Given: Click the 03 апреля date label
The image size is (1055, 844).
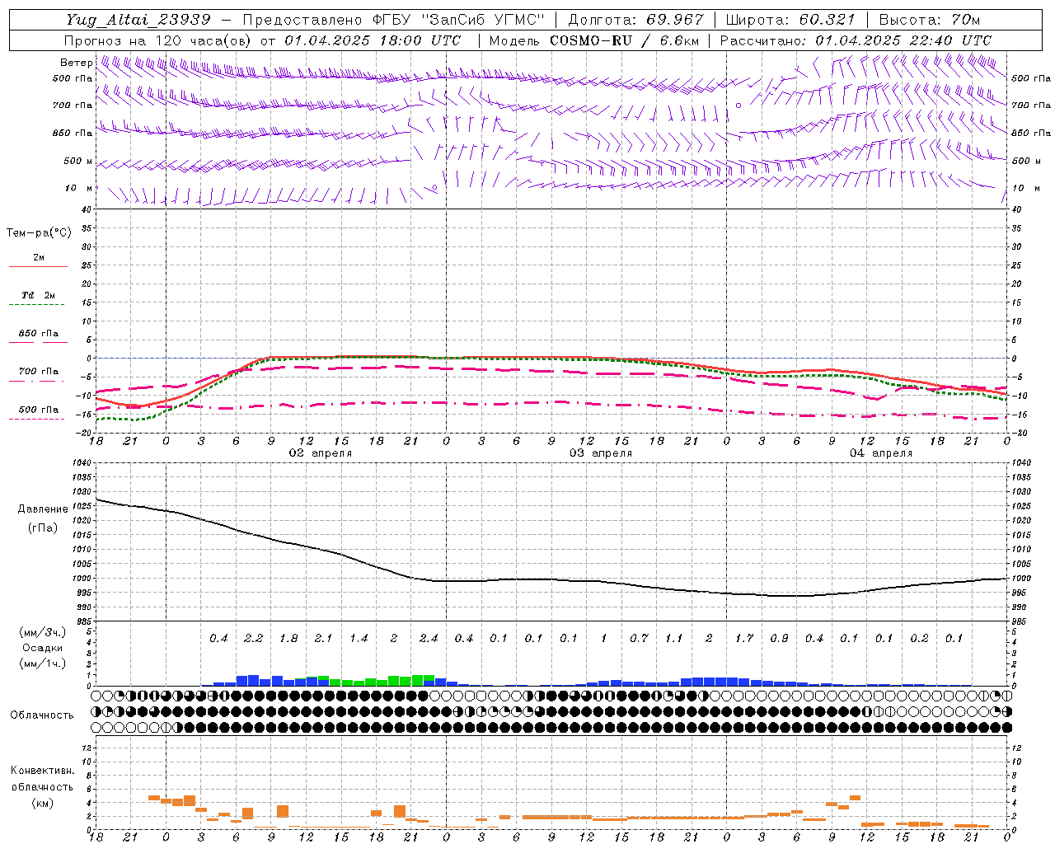Looking at the screenshot, I should (601, 453).
